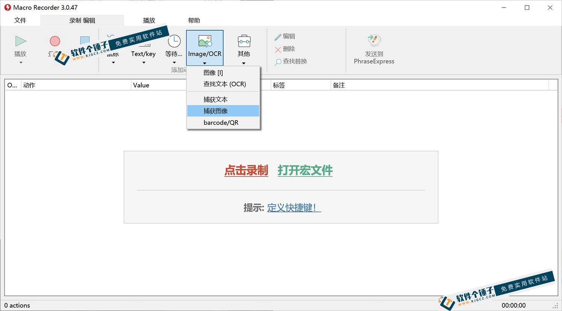Choose 捕获文本 from the dropdown
Viewport: 562px width, 311px height.
coord(223,99)
